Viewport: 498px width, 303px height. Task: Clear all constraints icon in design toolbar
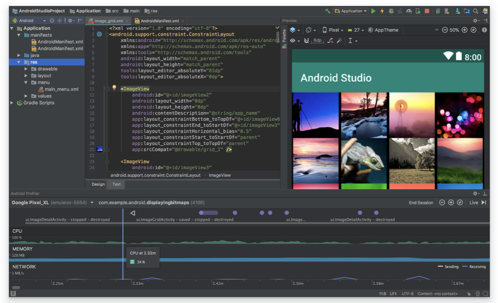[x=330, y=40]
